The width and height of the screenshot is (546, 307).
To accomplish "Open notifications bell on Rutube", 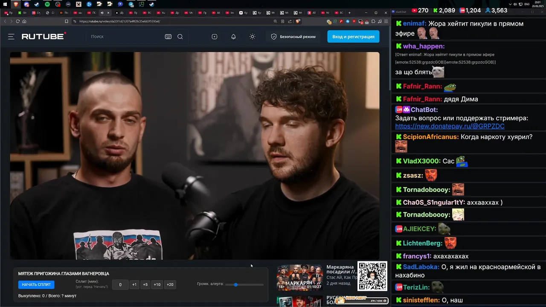I will [x=233, y=37].
